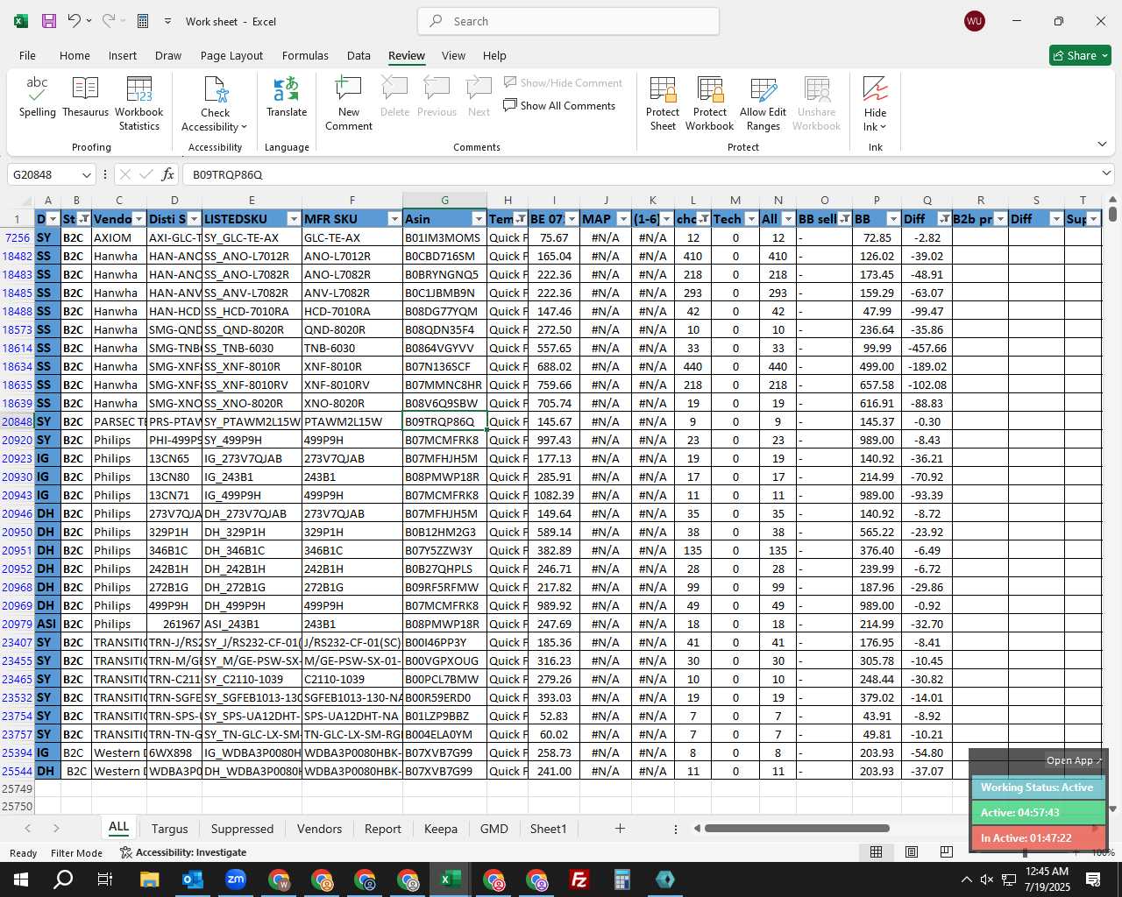Viewport: 1122px width, 897px height.
Task: Click the Hide Ink button
Action: tap(875, 103)
